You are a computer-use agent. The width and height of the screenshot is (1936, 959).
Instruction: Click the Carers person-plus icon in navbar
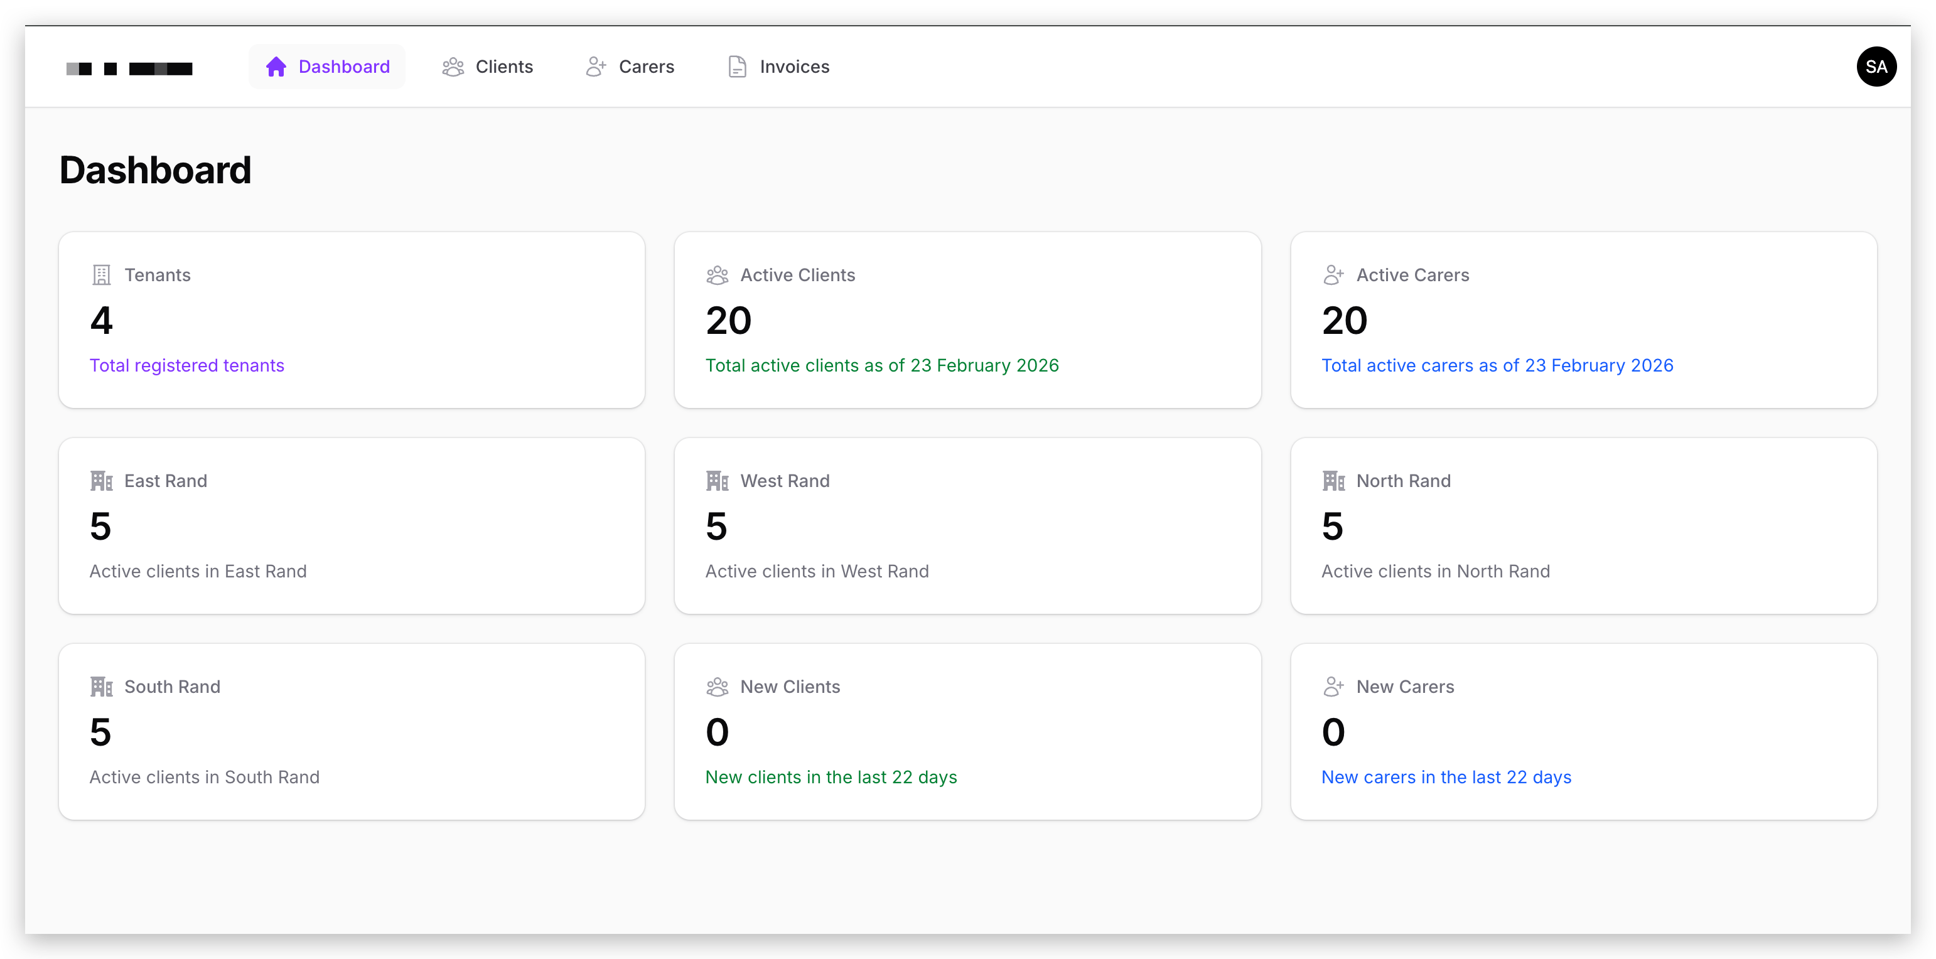(596, 67)
